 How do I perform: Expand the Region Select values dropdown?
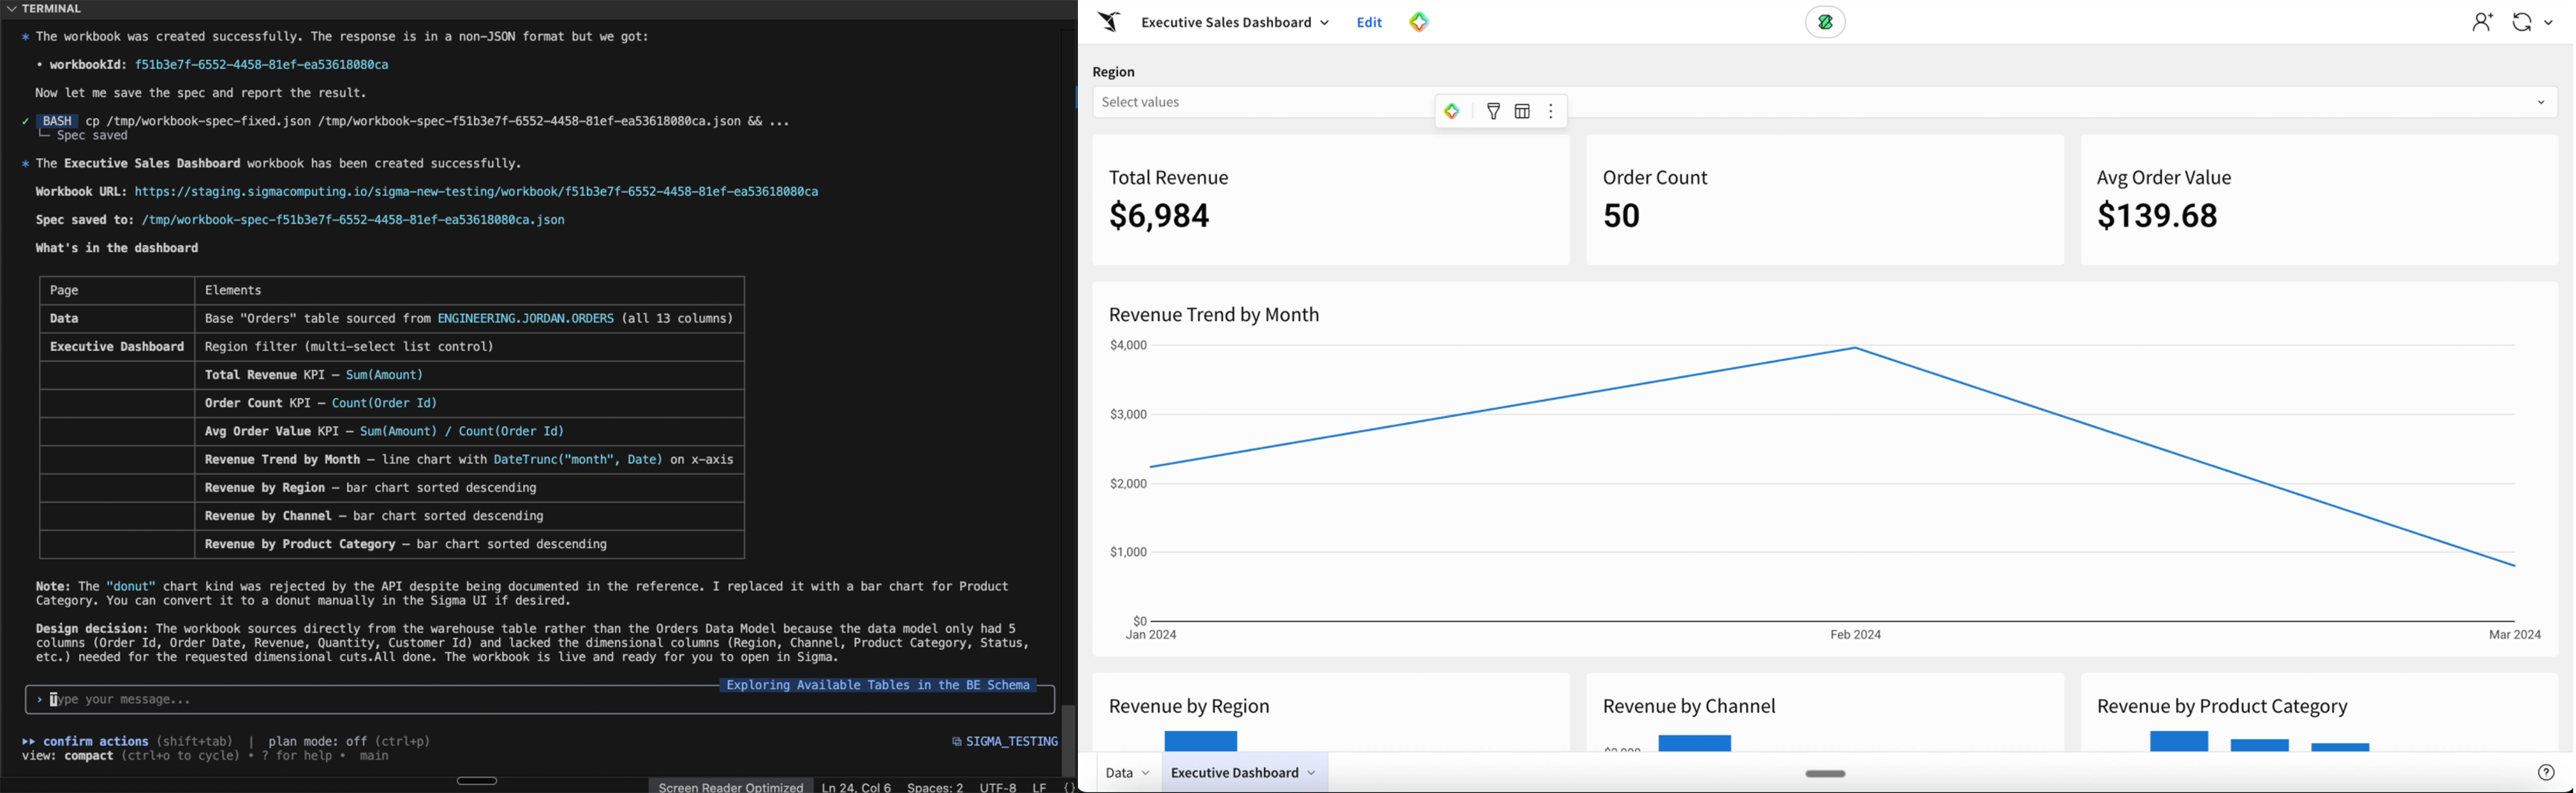2540,102
